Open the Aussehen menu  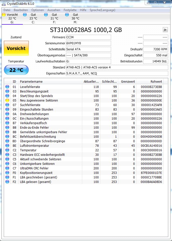pyautogui.click(x=54, y=10)
